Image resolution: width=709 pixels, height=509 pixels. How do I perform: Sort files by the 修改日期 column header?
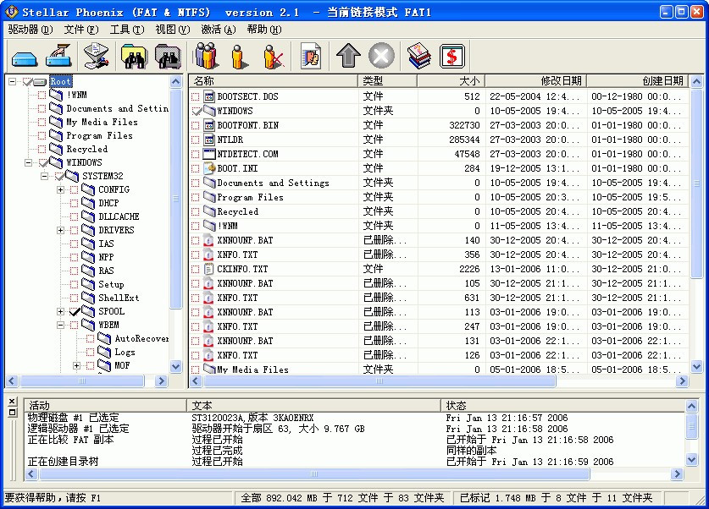pyautogui.click(x=536, y=81)
